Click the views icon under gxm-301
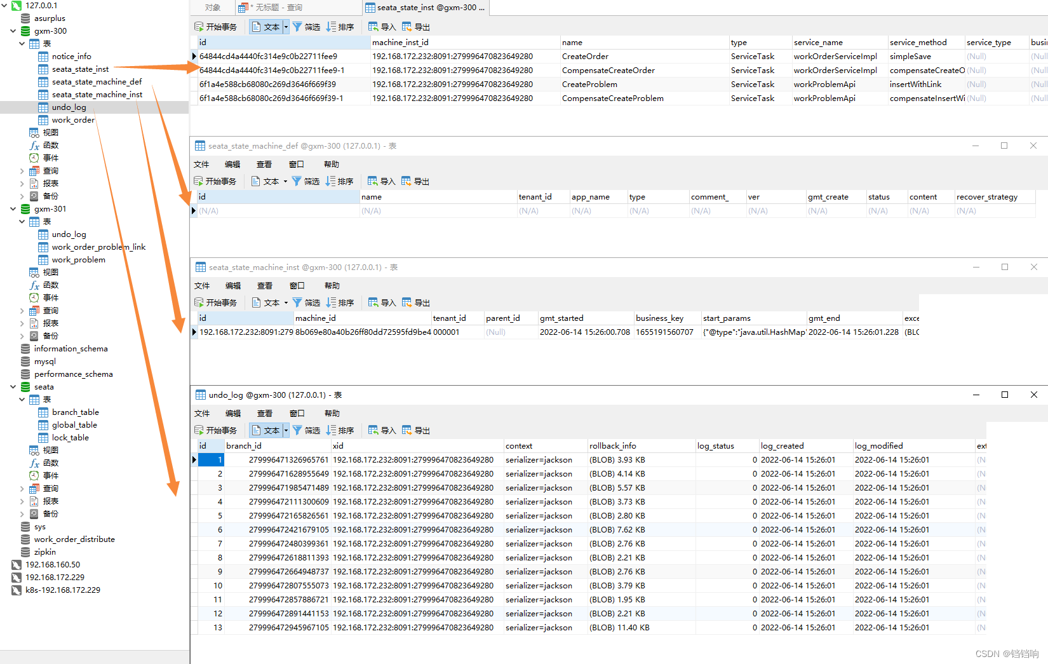1048x664 pixels. [x=34, y=273]
